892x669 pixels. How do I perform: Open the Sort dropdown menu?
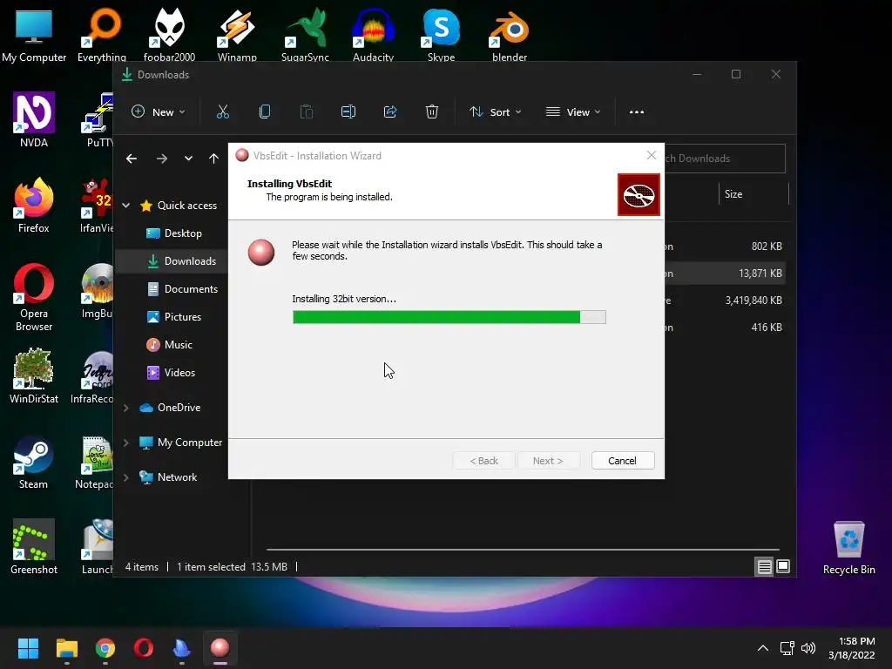(495, 112)
